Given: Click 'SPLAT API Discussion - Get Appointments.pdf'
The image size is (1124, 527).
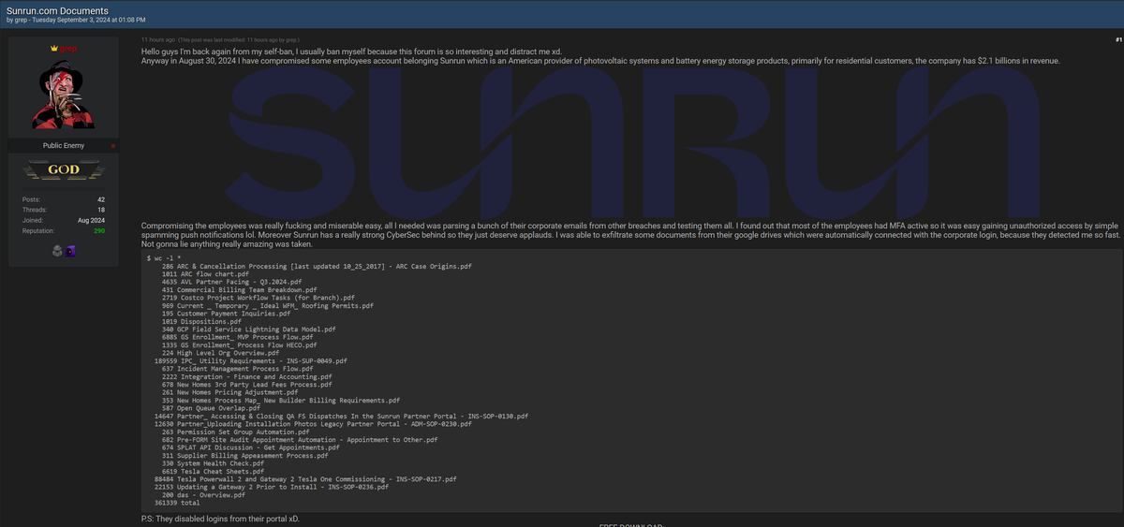Looking at the screenshot, I should point(250,447).
